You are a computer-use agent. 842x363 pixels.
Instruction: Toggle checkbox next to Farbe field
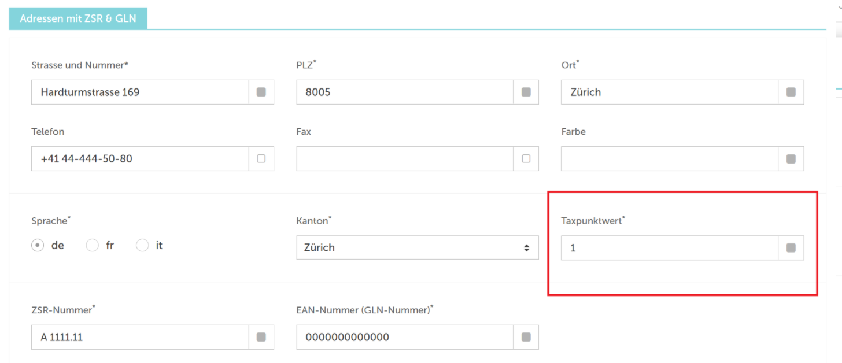791,158
